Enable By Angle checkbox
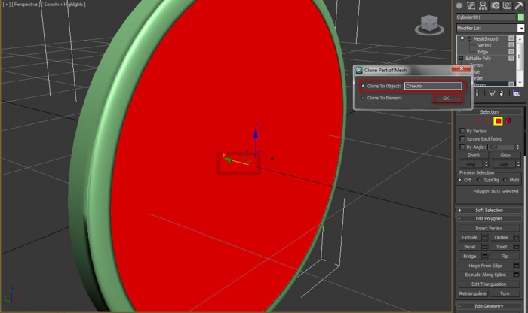This screenshot has width=528, height=313. click(462, 147)
